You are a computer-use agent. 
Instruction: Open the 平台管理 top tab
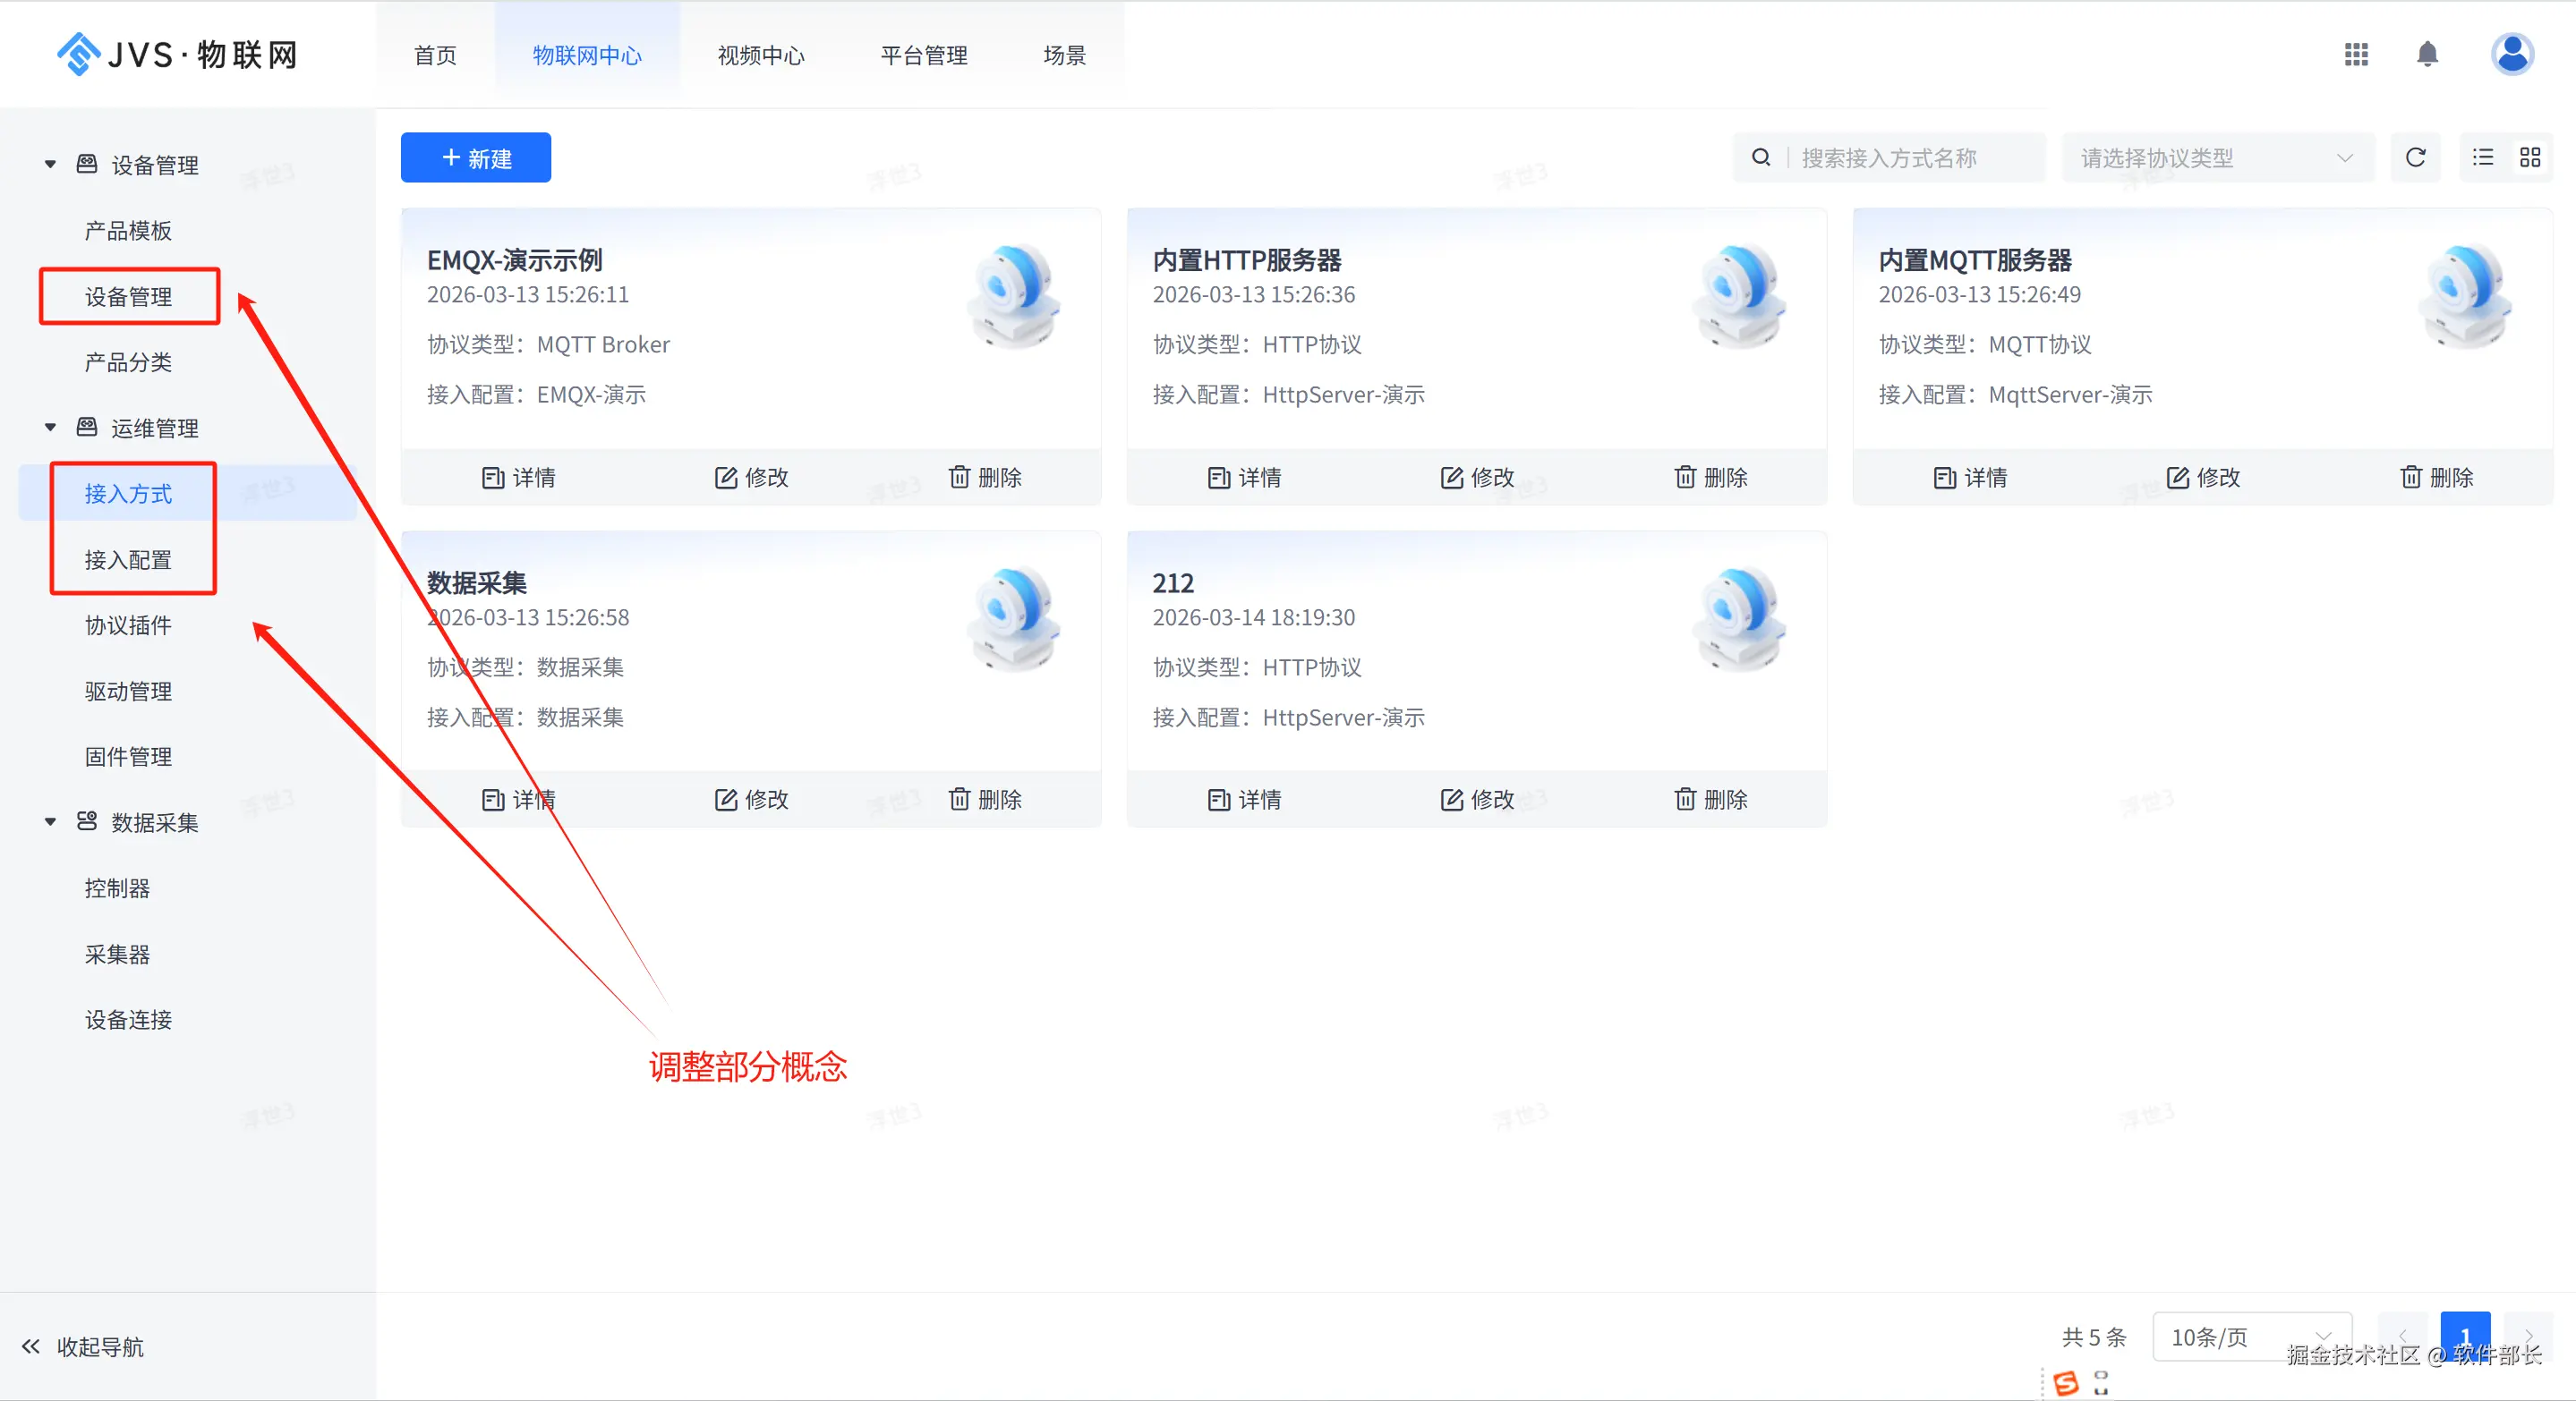coord(923,56)
